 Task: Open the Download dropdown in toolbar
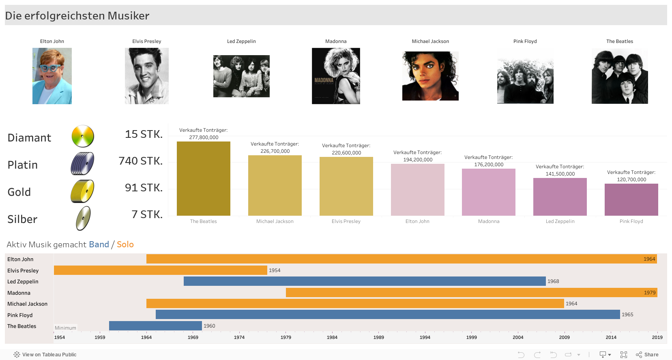pos(605,355)
